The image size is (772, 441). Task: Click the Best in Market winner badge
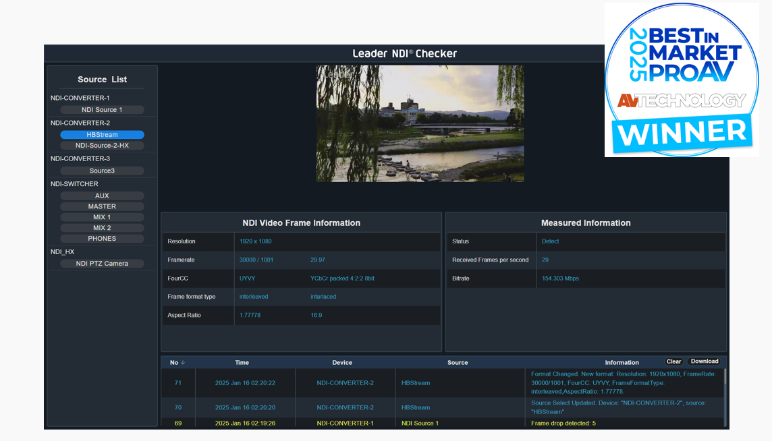(682, 80)
